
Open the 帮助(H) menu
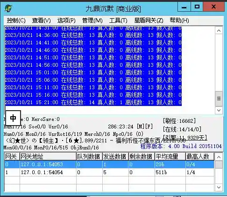179,21
